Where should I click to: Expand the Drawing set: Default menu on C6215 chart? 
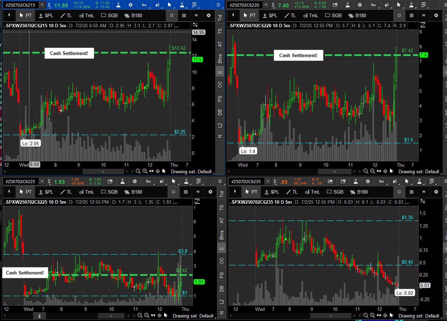pos(191,172)
